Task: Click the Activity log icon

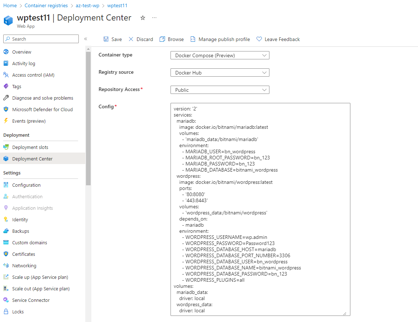Action: point(6,63)
